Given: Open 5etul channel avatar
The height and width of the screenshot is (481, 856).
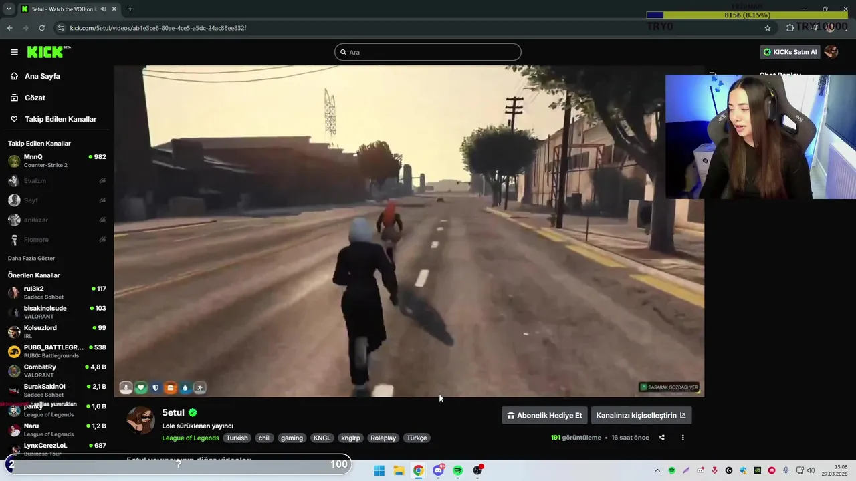Looking at the screenshot, I should [x=141, y=420].
